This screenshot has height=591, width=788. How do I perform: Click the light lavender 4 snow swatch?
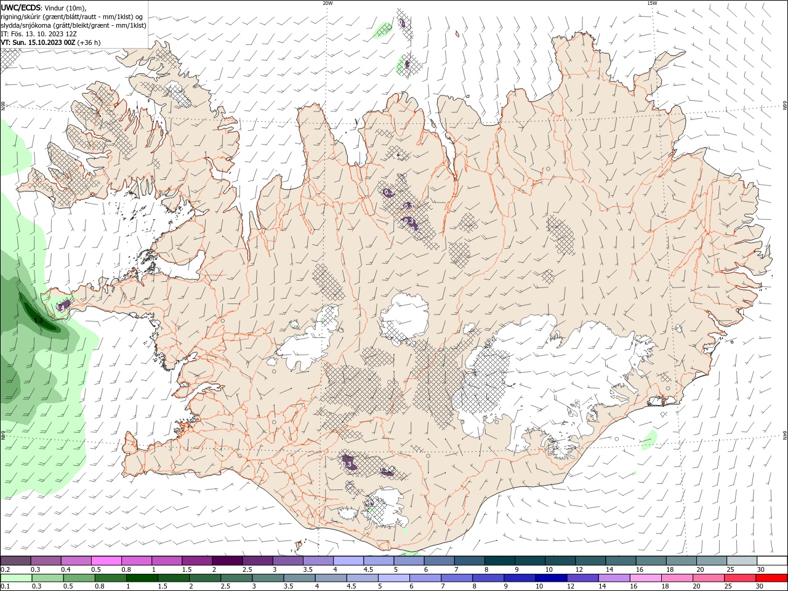(x=348, y=560)
